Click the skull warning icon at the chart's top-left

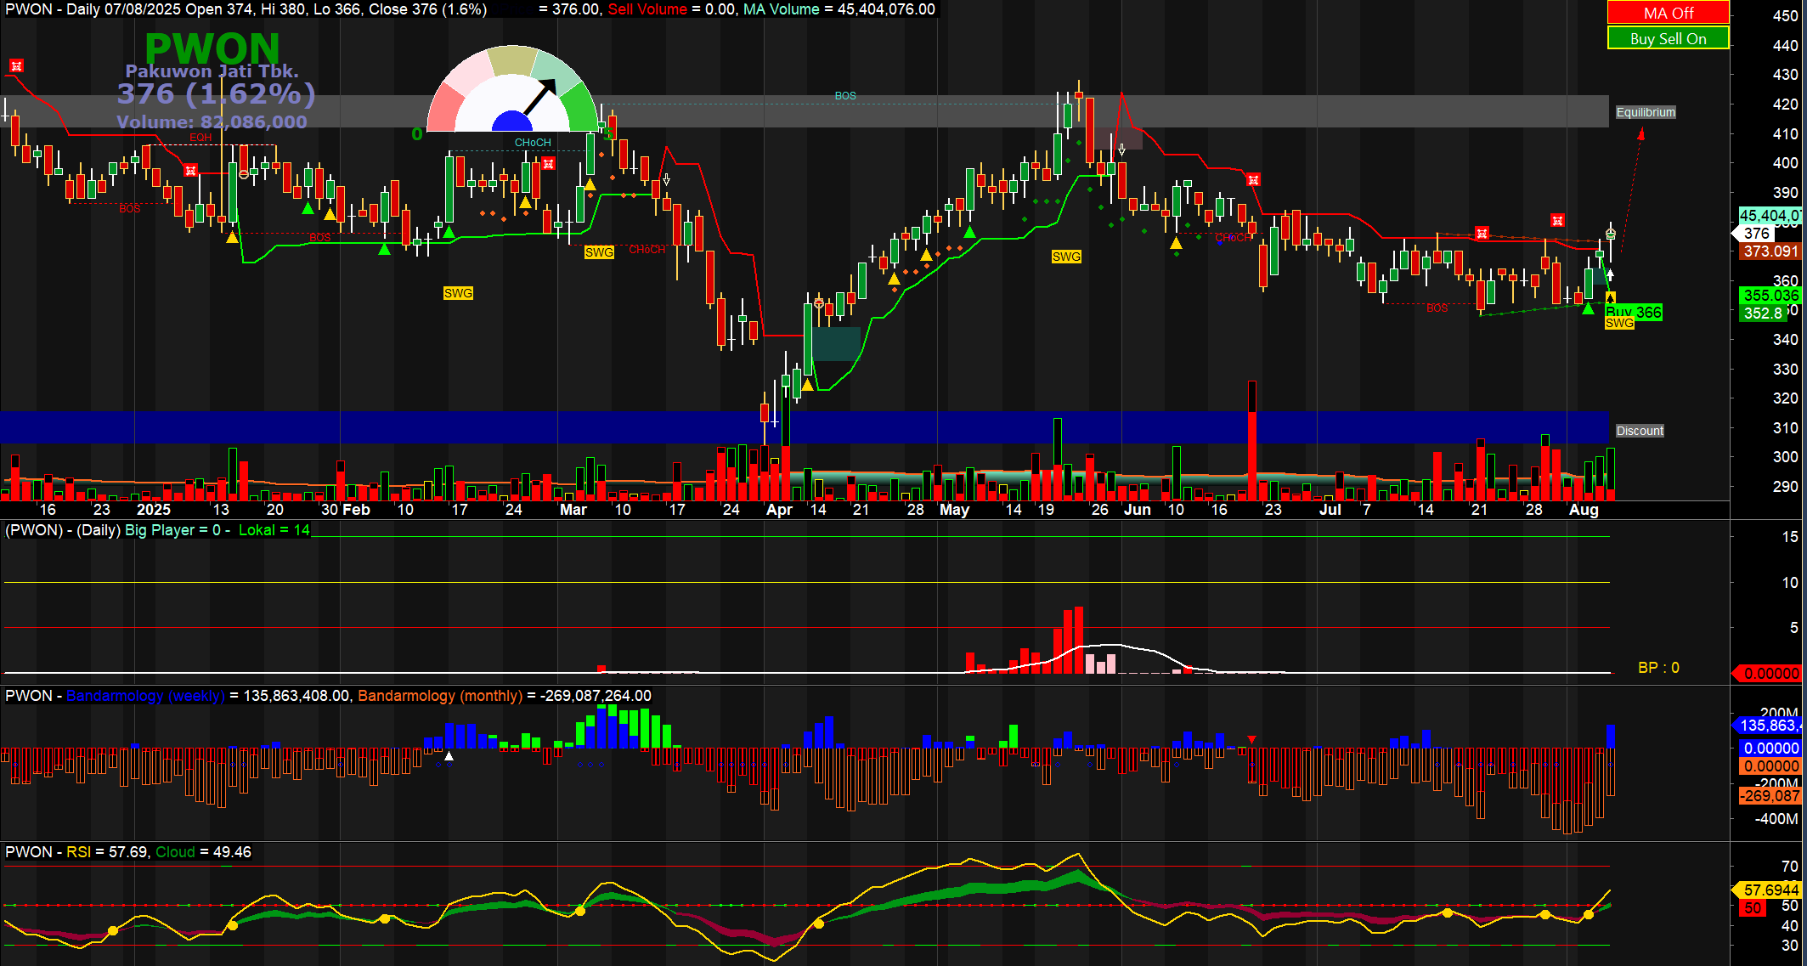coord(16,64)
